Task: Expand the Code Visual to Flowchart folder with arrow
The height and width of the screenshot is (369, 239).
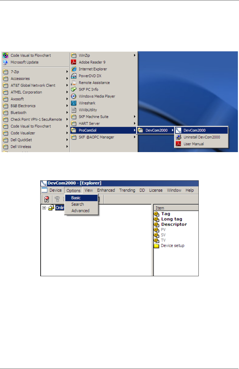Action: (x=35, y=126)
